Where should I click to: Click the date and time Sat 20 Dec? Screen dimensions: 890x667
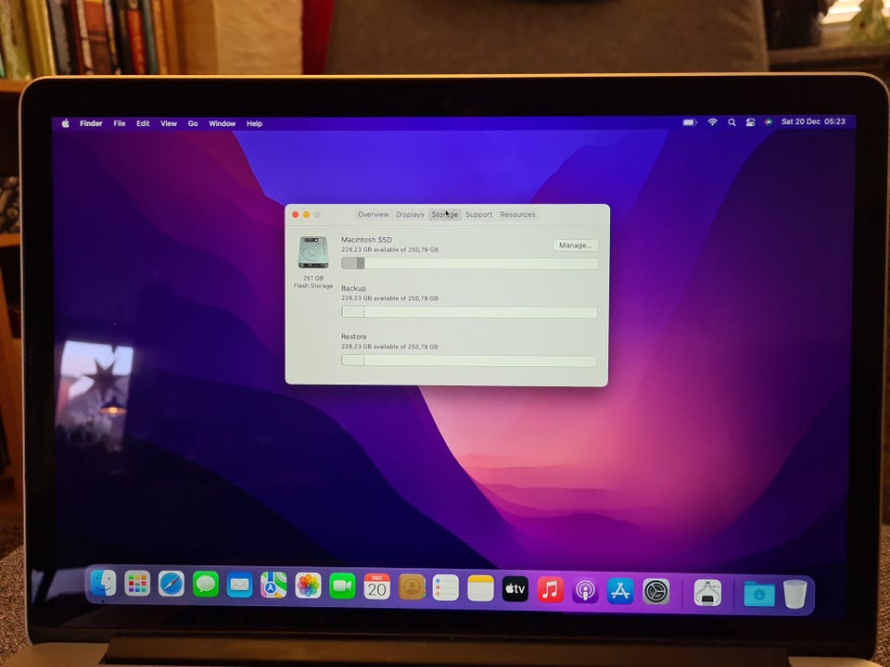click(x=813, y=121)
